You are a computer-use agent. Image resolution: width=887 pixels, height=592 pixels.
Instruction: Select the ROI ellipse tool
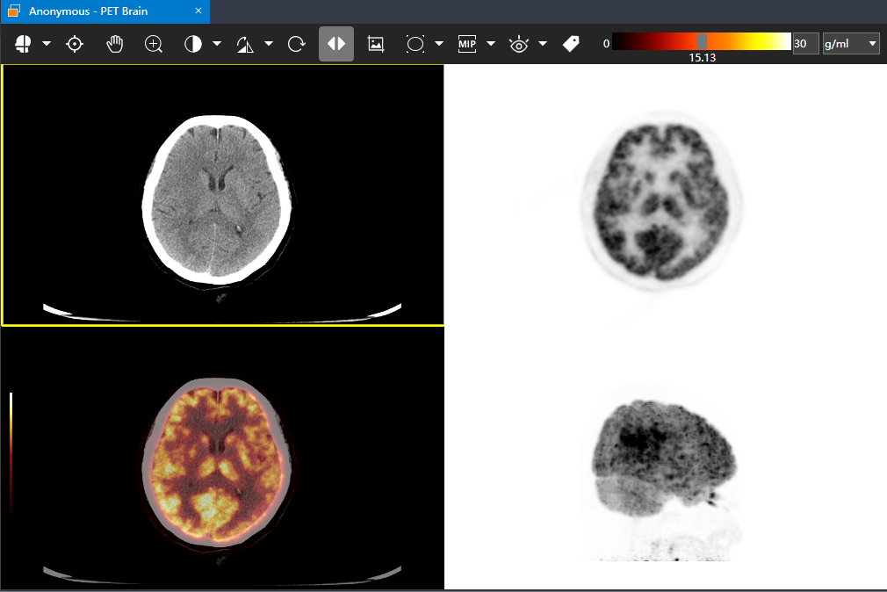pos(415,44)
